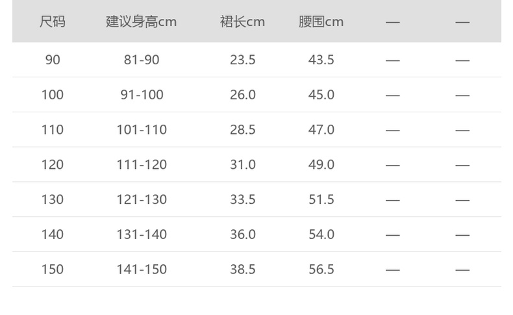Select size 150 cell
Image resolution: width=513 pixels, height=315 pixels.
53,270
